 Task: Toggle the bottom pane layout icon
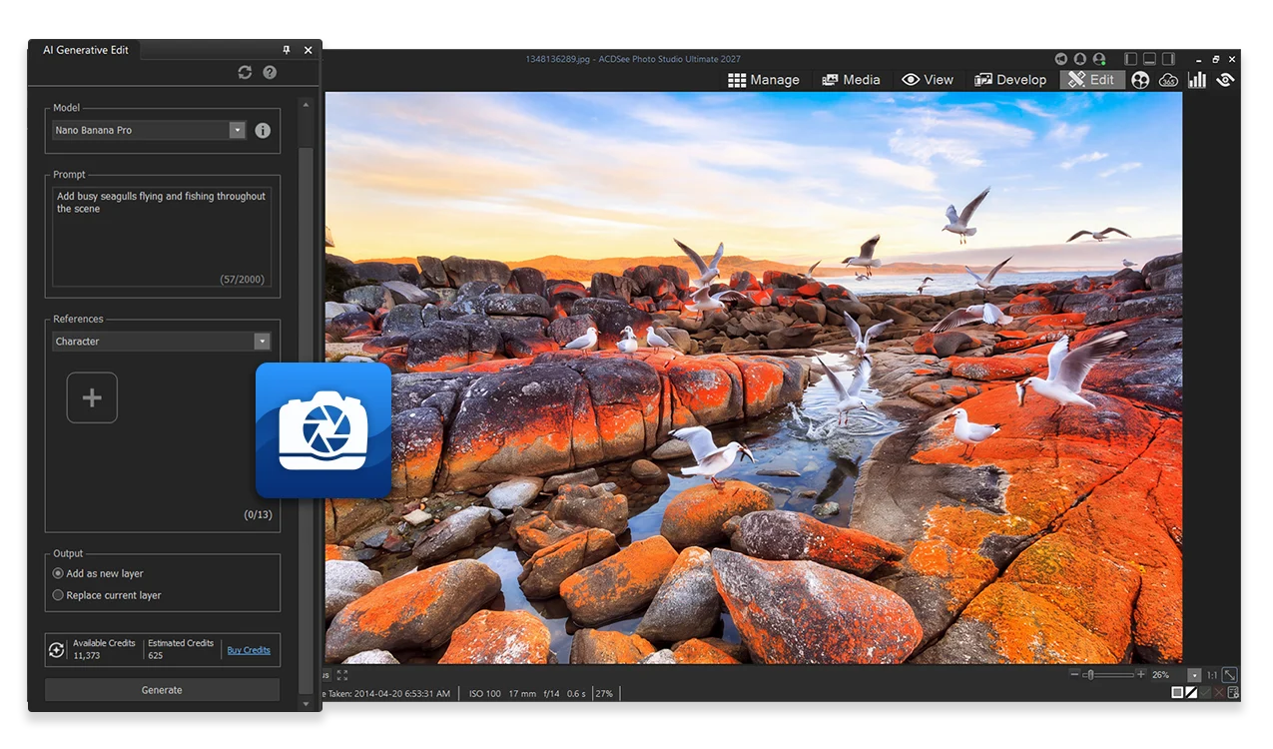1150,59
